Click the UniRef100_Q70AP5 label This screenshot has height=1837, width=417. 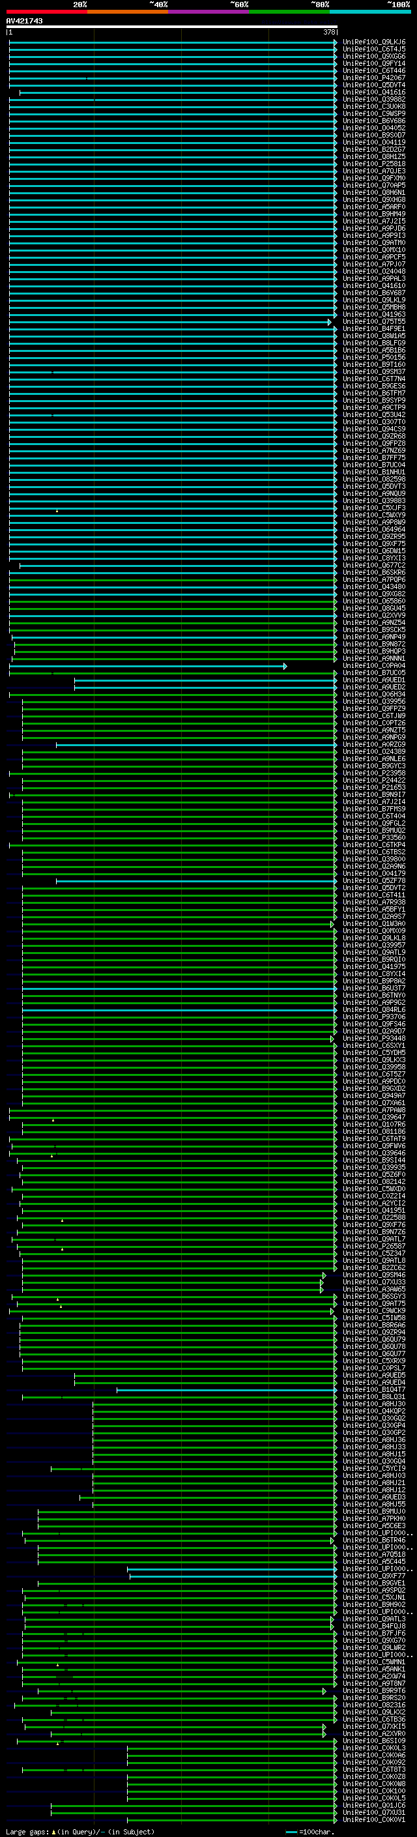tap(374, 186)
